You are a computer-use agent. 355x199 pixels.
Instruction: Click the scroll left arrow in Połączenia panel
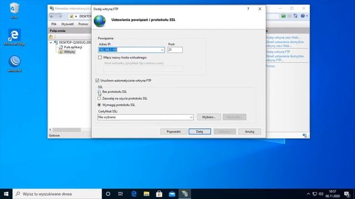[x=50, y=129]
